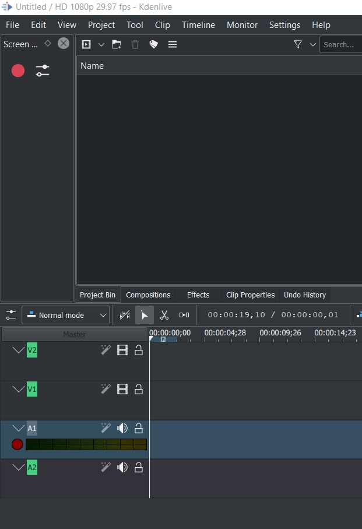
Task: Open the Tool menu
Action: click(x=135, y=25)
